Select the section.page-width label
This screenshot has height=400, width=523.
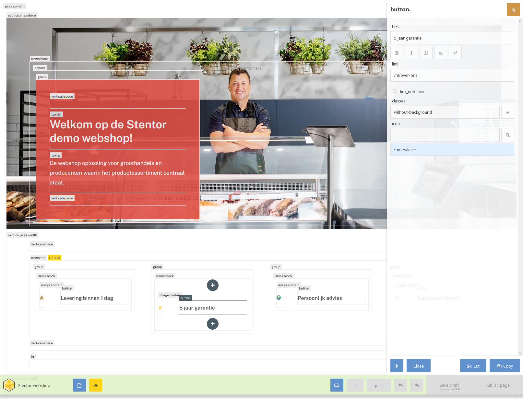pyautogui.click(x=23, y=235)
